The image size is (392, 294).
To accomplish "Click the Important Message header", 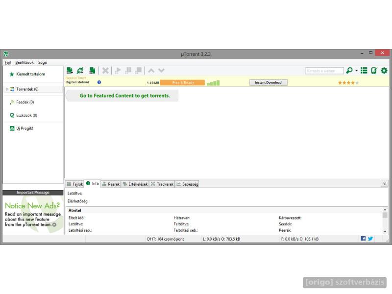I will (x=33, y=193).
